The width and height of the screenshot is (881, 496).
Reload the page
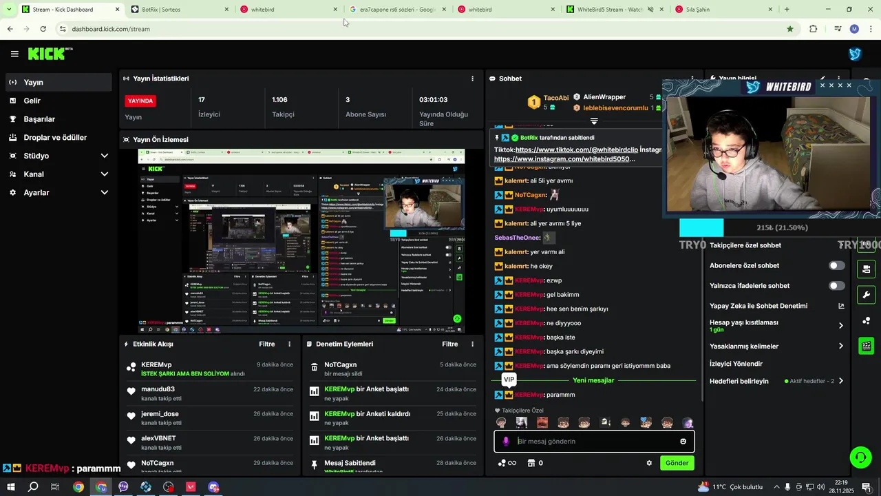coord(43,29)
